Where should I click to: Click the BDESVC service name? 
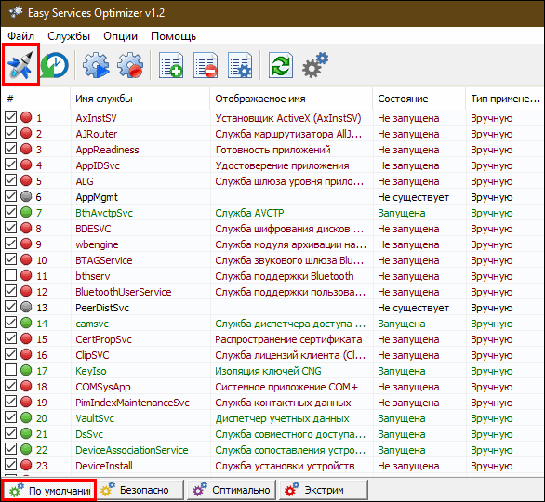pos(93,229)
